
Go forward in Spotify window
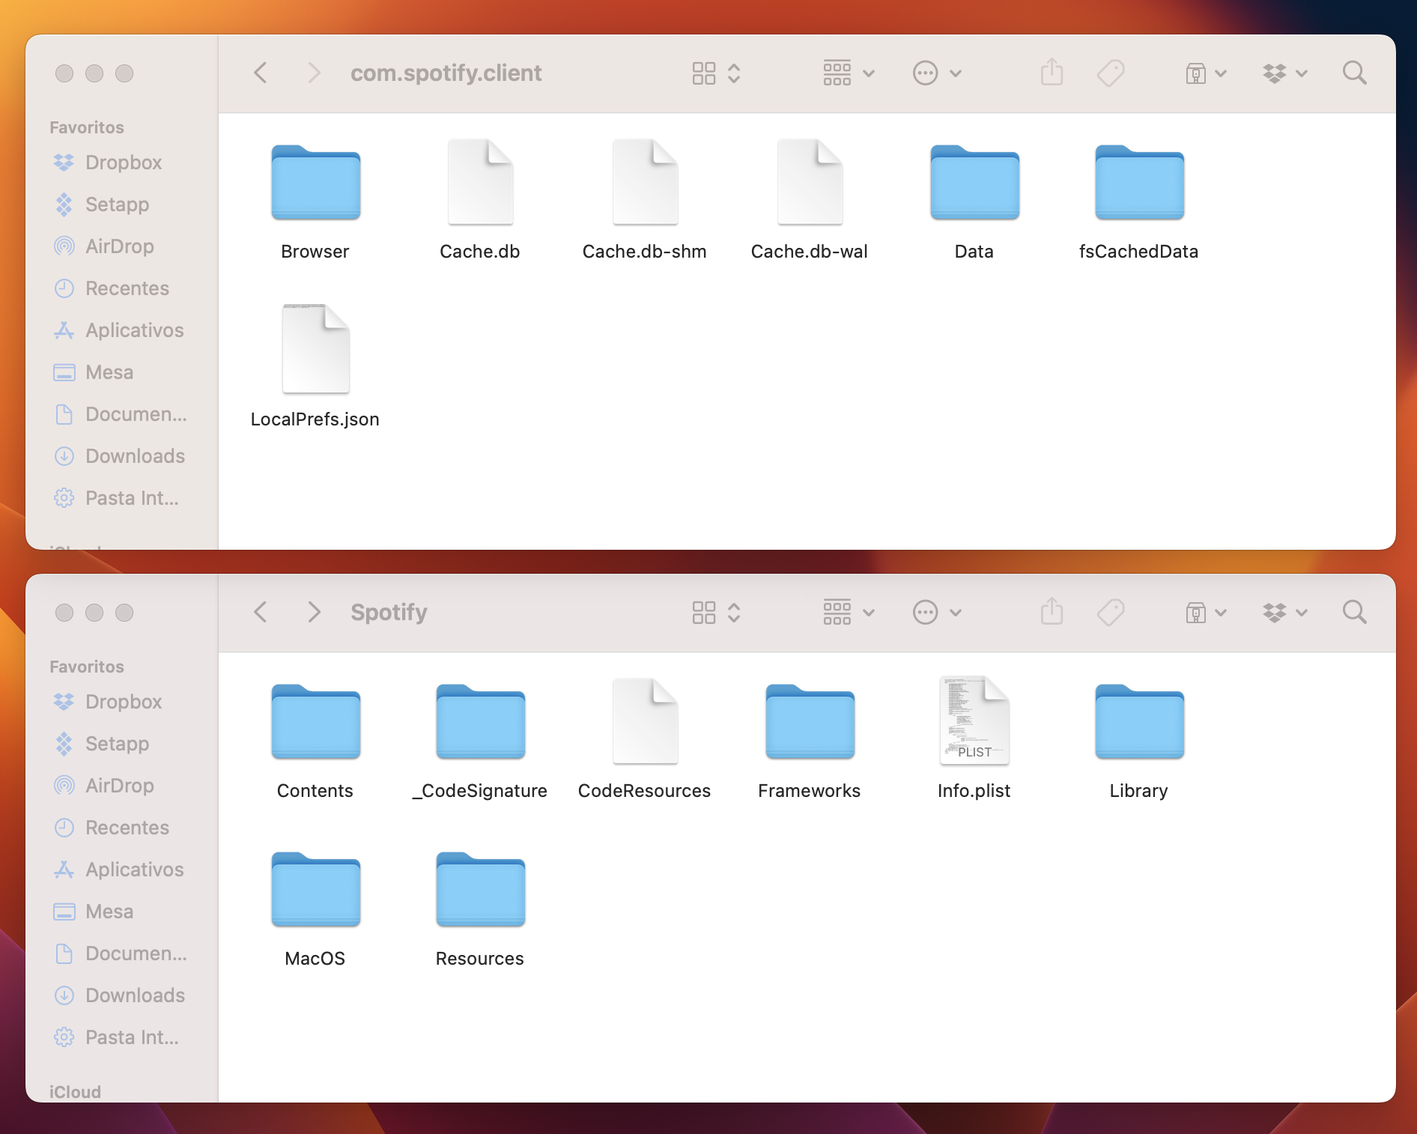click(314, 613)
